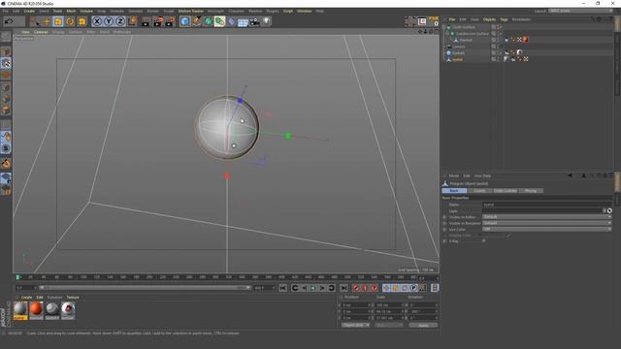The image size is (621, 349).
Task: Select the Move tool
Action: [46, 21]
